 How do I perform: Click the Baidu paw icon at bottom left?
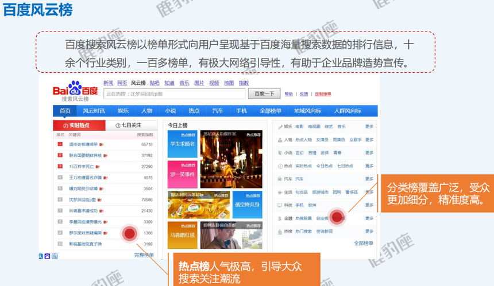[47, 256]
